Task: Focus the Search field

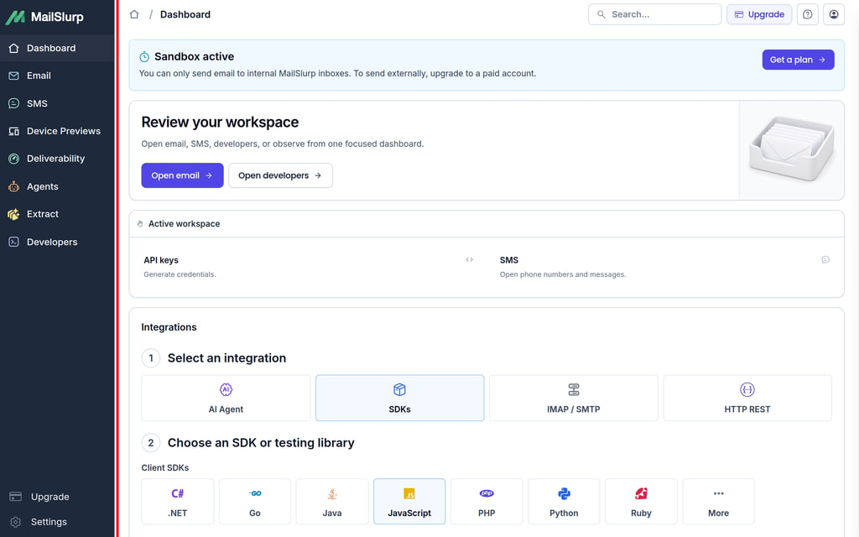Action: [654, 14]
